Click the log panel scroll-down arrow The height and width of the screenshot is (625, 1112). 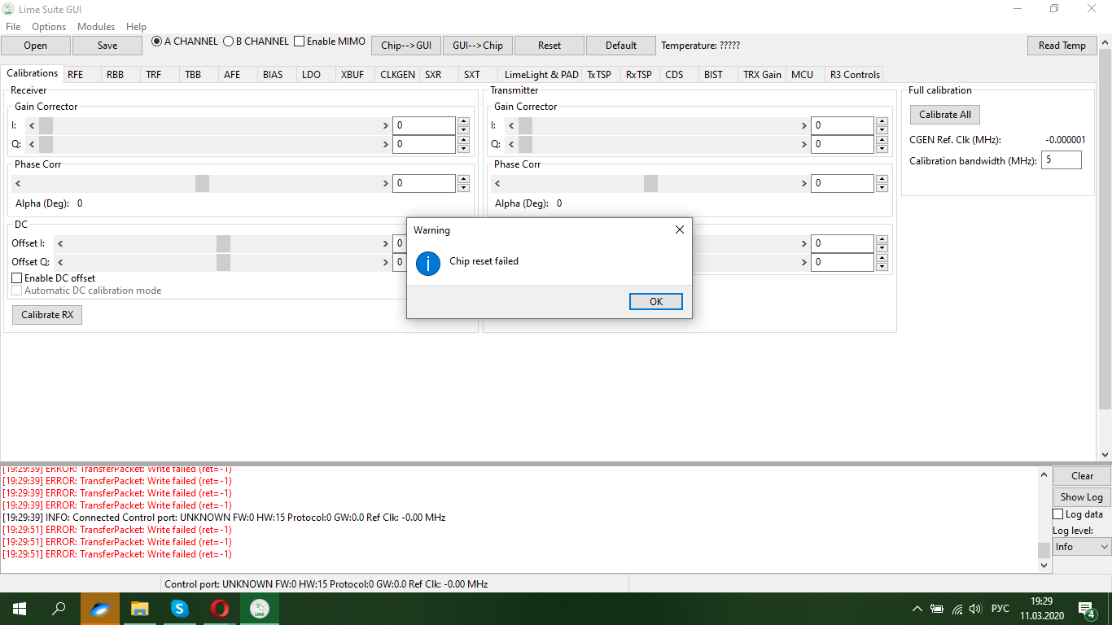(1044, 565)
